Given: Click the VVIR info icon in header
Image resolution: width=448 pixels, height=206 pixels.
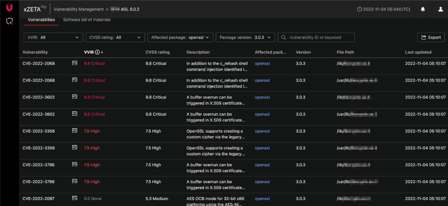Looking at the screenshot, I should (x=97, y=52).
